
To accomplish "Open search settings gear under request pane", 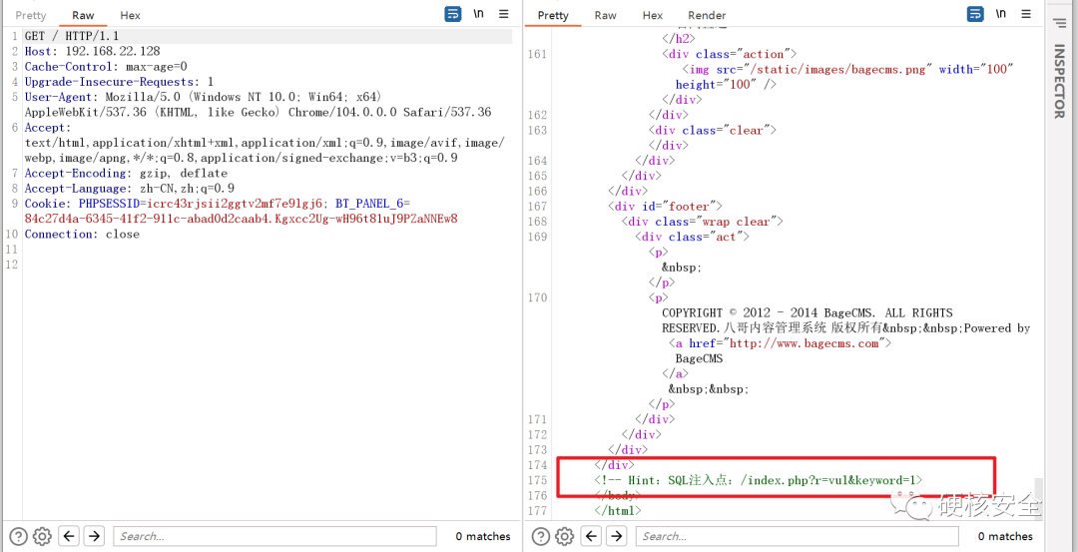I will 42,536.
